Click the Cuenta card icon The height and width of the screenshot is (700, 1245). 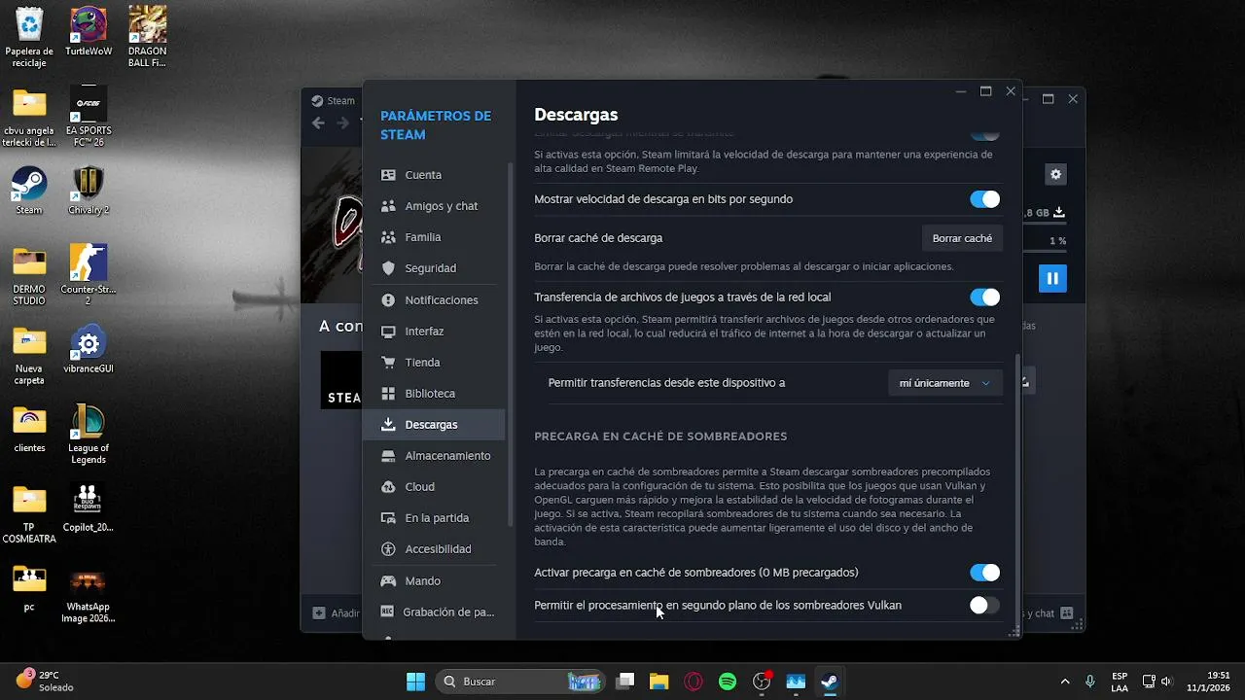pos(388,175)
